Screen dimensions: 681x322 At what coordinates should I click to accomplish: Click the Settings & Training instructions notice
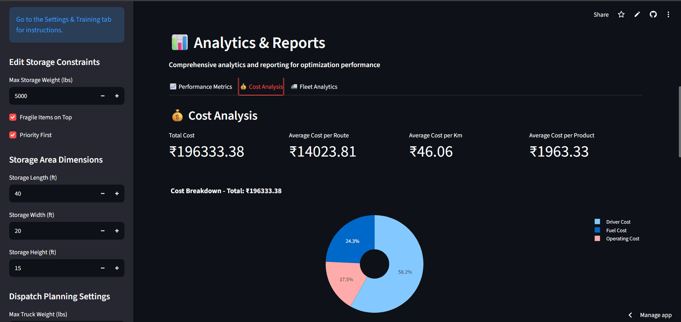67,25
